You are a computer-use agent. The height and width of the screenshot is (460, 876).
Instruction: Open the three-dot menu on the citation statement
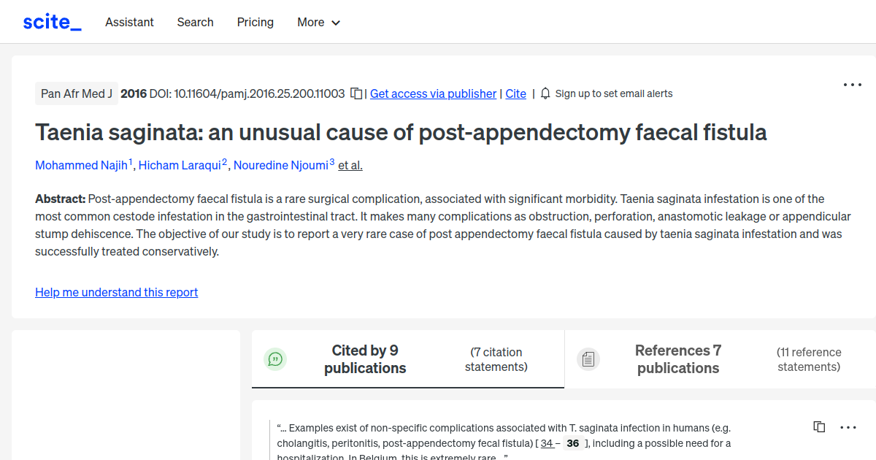tap(848, 426)
